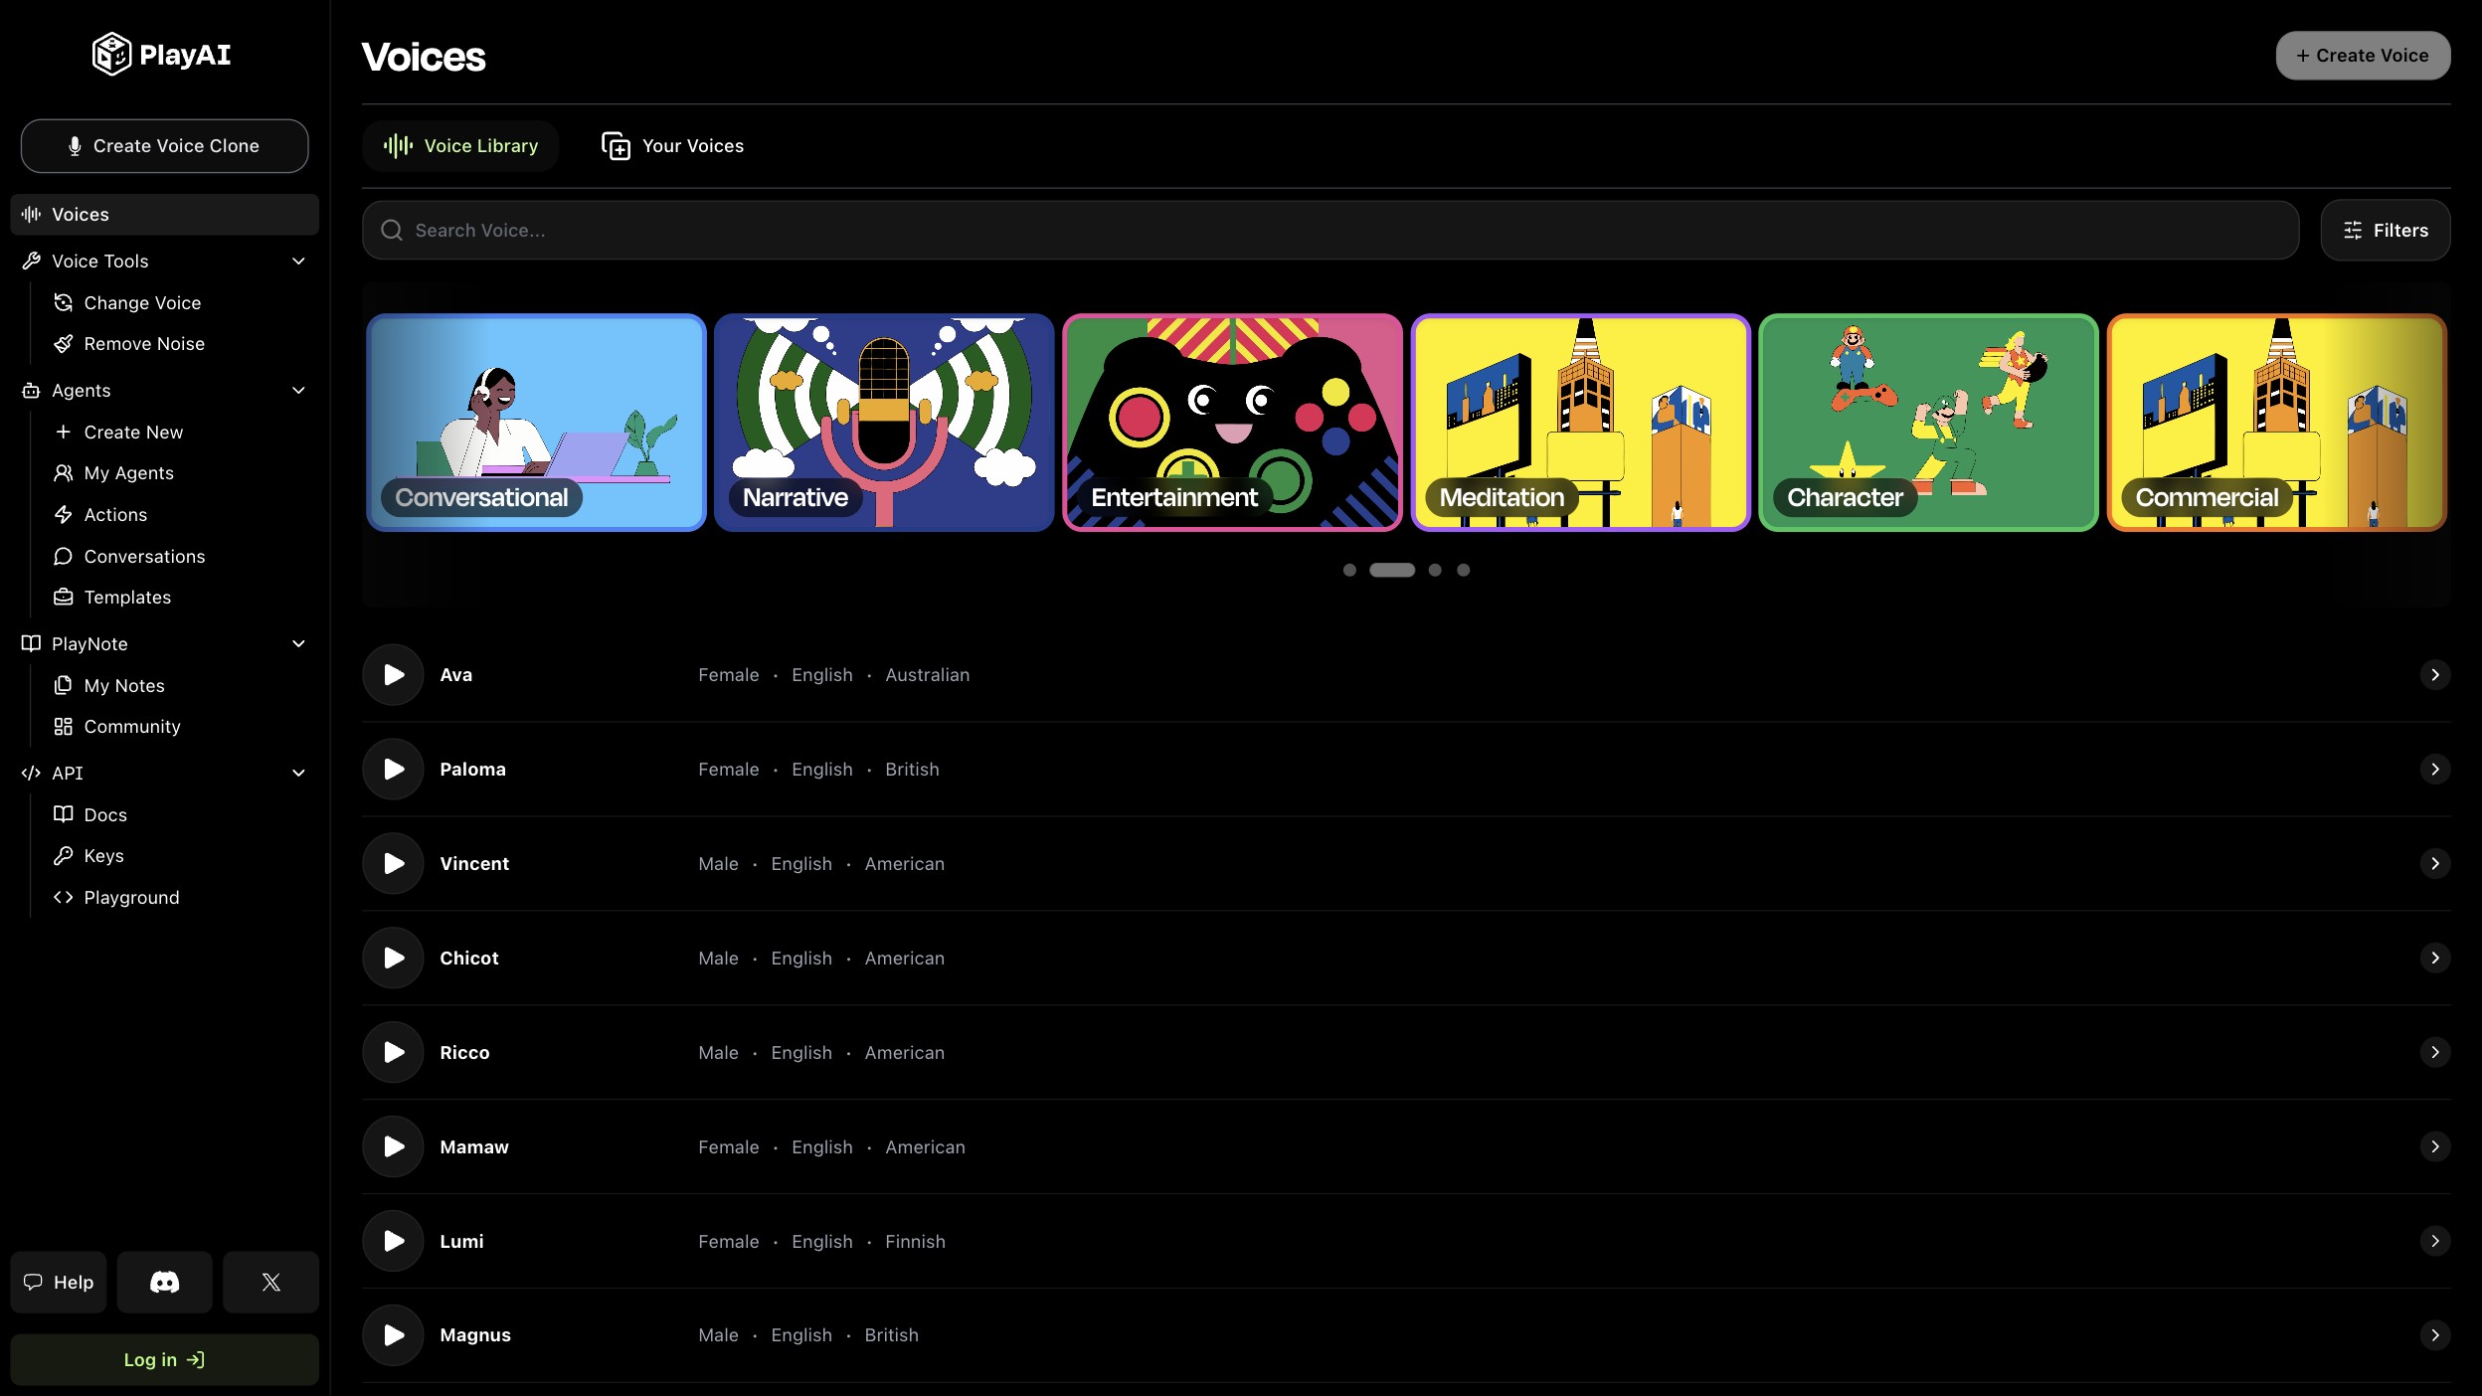Jump to first carousel page dot

tap(1349, 570)
